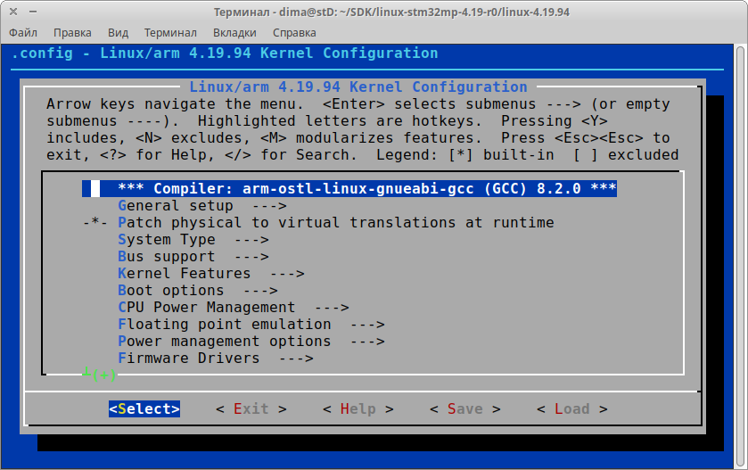Viewport: 748px width, 470px height.
Task: Open CPU Power Management submenu
Action: 234,308
